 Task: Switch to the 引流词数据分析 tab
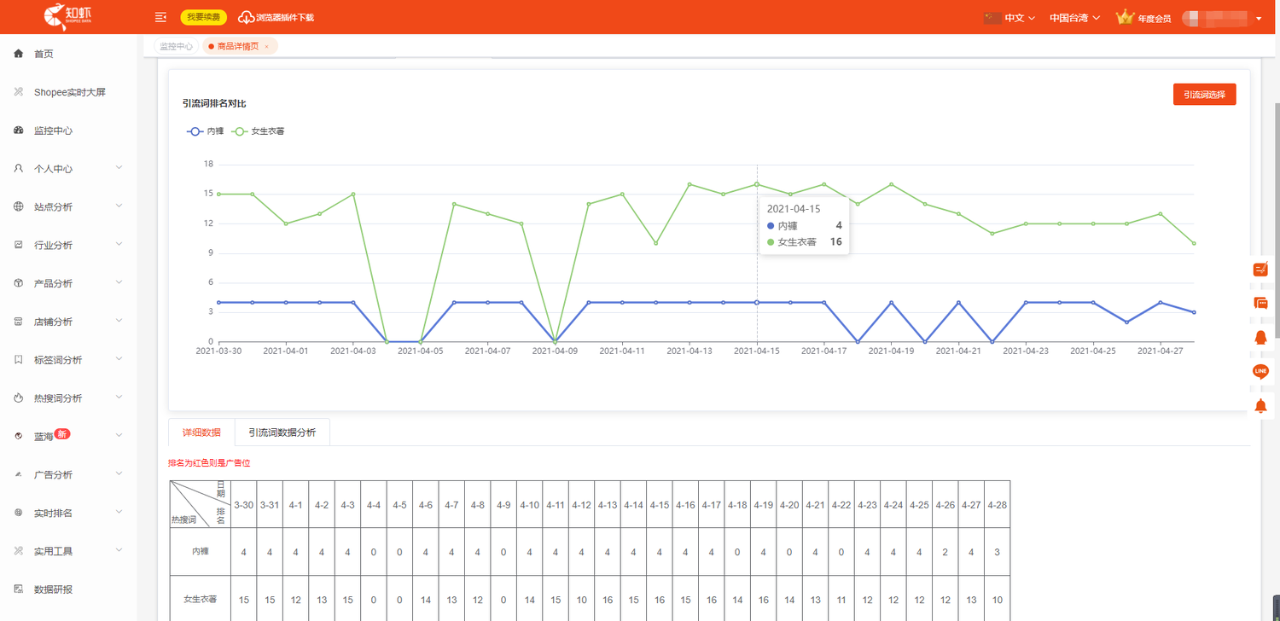click(282, 432)
